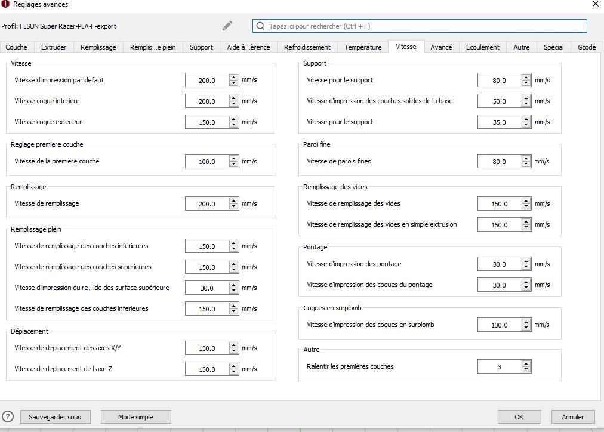Focus Vitesse d'impression des pontage field

(x=499, y=264)
